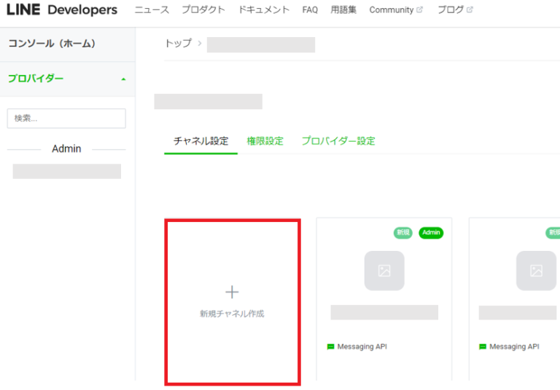Click the Messaging API icon on first card
560x390 pixels.
[330, 347]
